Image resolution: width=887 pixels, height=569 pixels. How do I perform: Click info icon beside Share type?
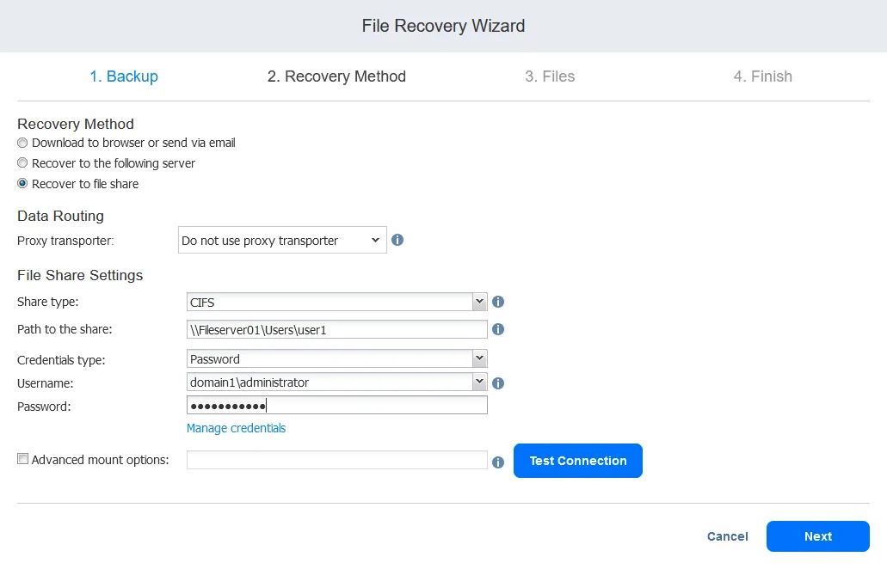coord(498,303)
